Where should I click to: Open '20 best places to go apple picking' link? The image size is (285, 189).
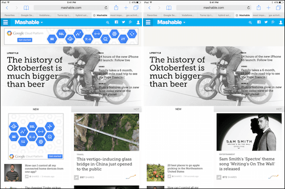tap(185, 168)
